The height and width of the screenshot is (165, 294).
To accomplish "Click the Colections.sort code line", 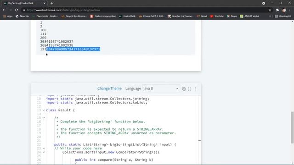I will click(111, 152).
